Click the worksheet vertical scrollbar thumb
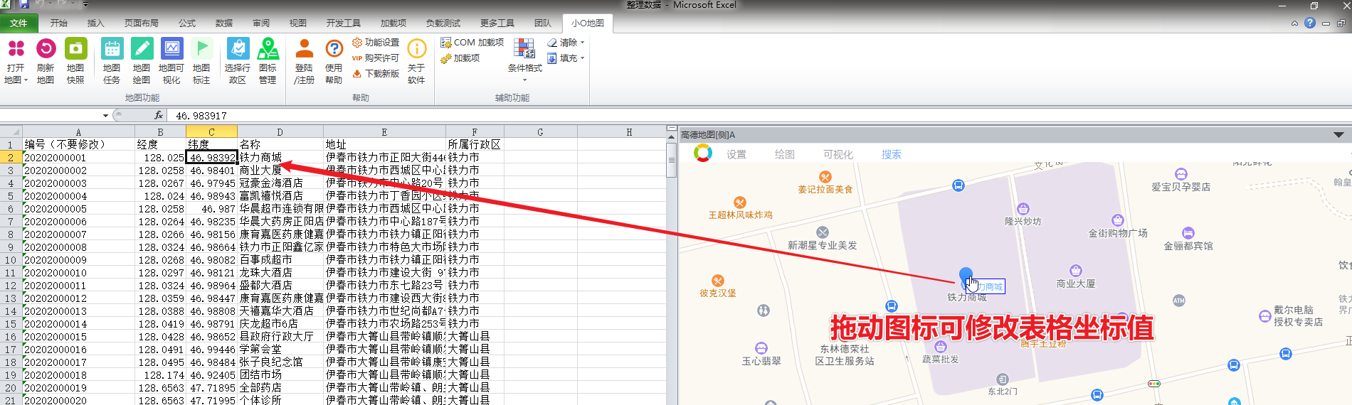This screenshot has width=1352, height=405. click(x=672, y=160)
